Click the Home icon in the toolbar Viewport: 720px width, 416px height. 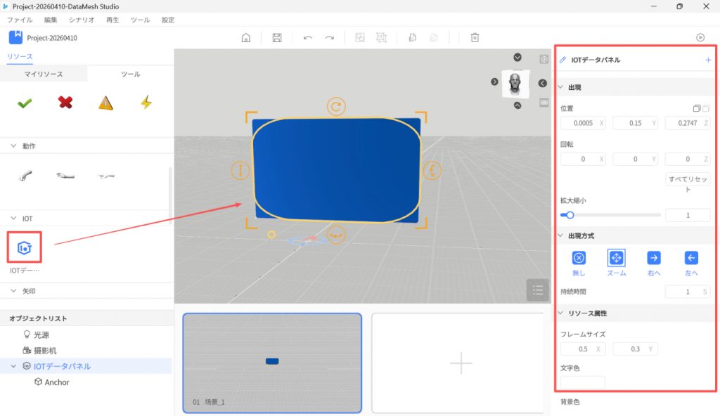245,38
